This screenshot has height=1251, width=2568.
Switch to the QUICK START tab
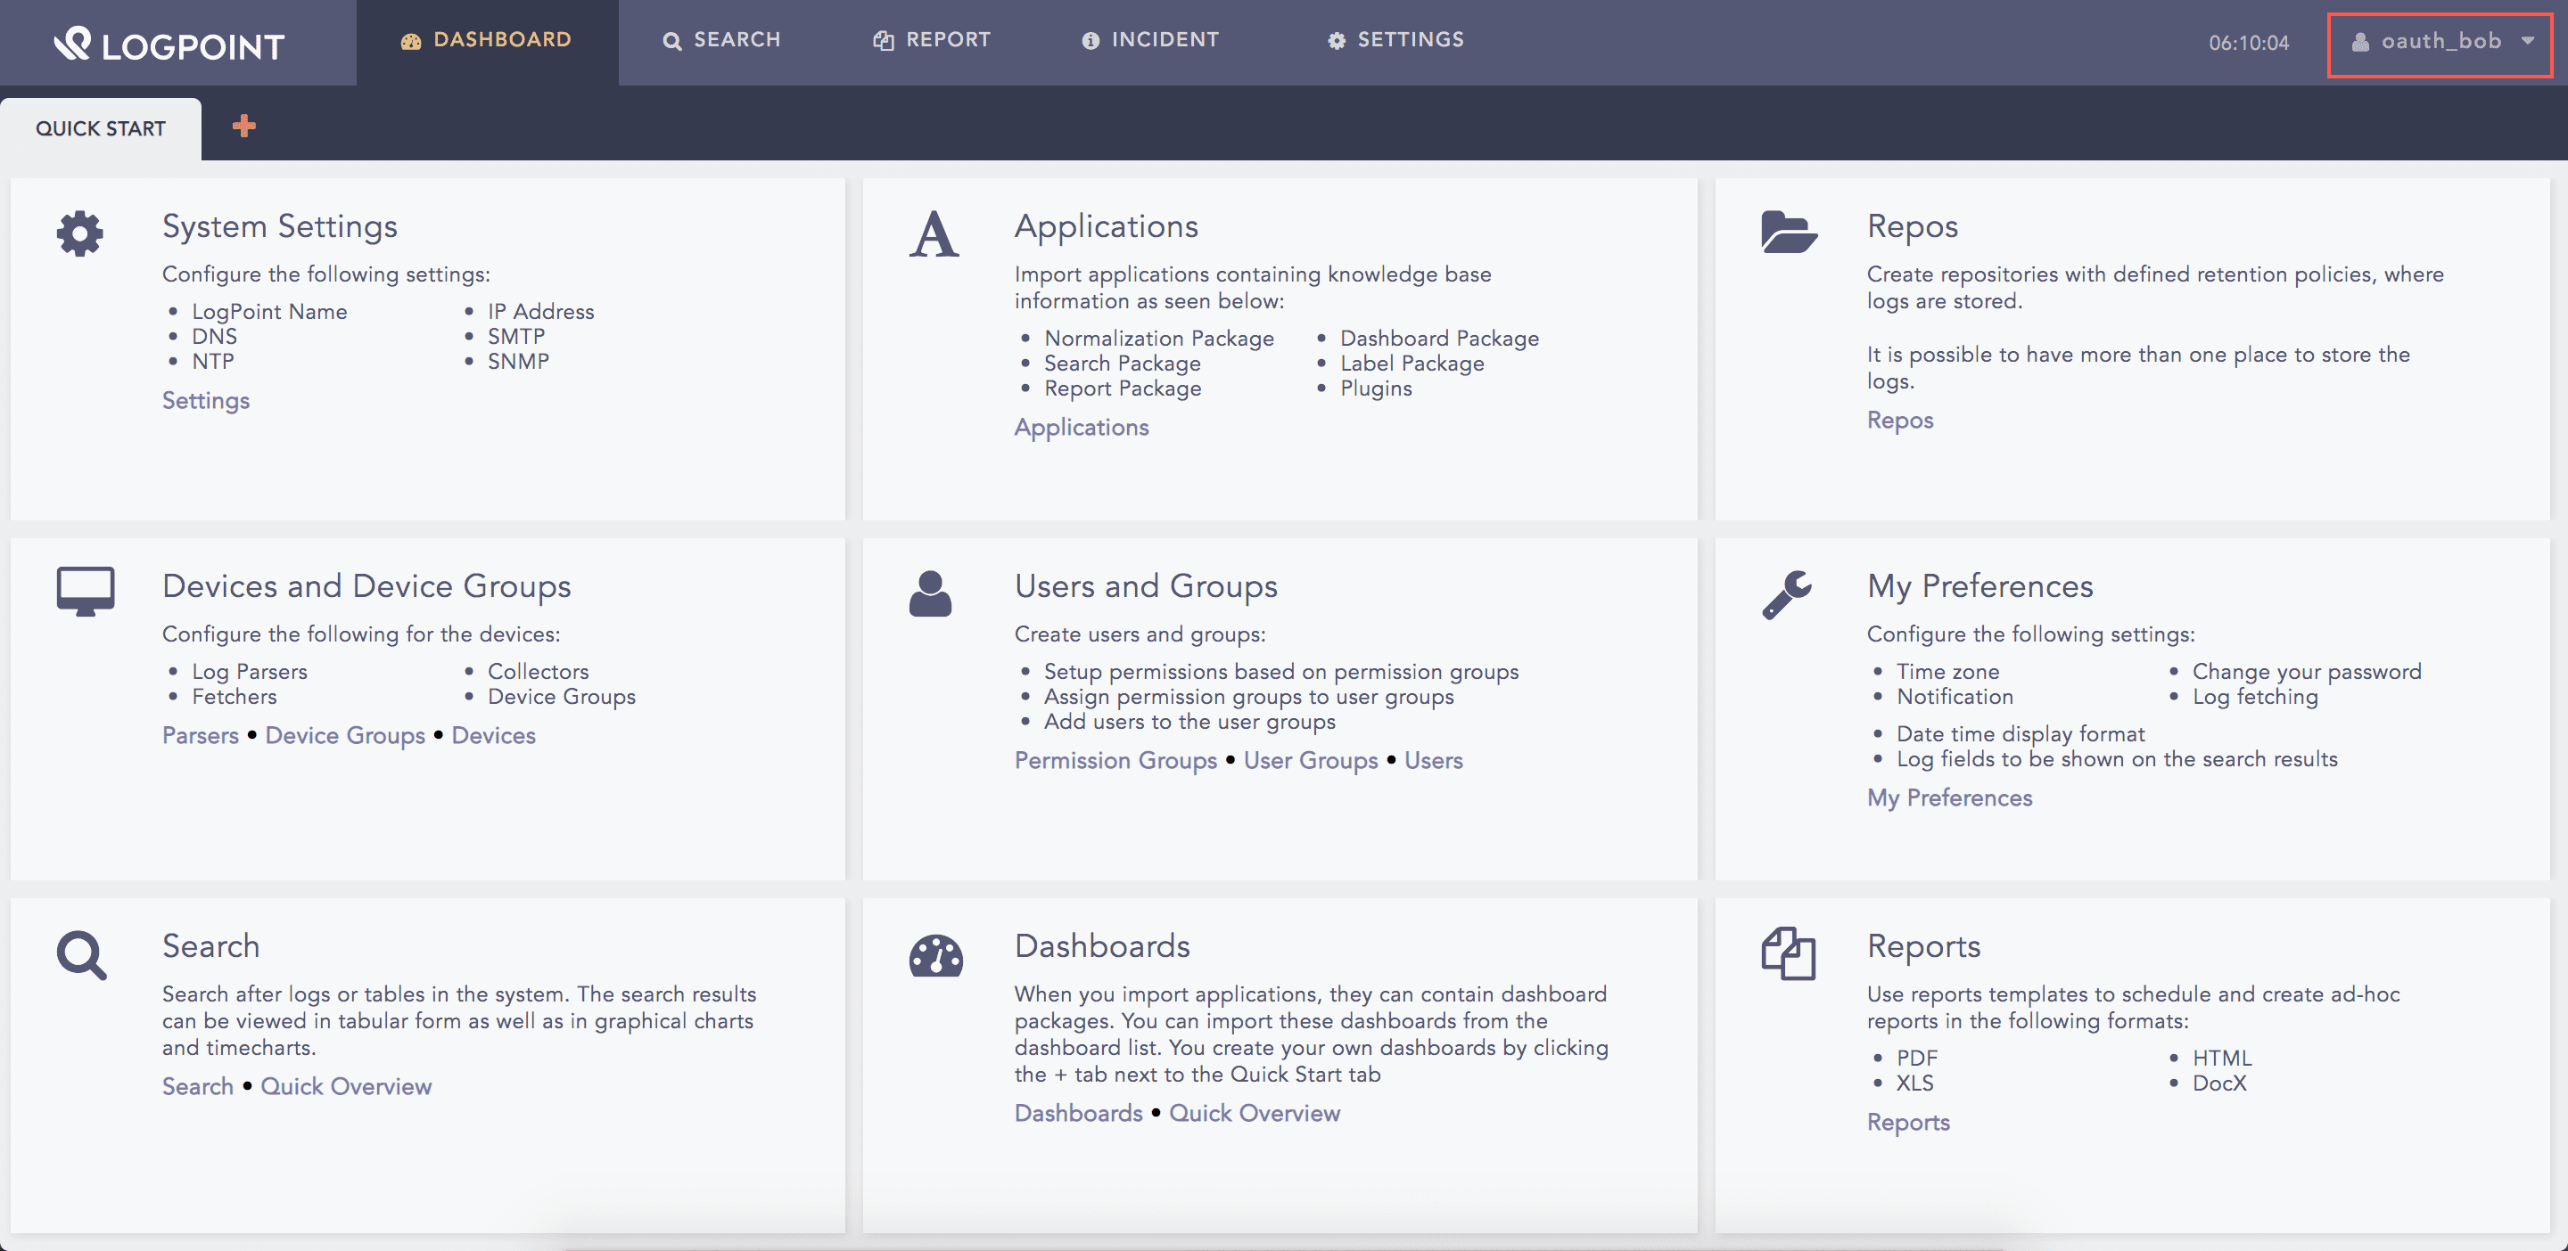[x=101, y=127]
